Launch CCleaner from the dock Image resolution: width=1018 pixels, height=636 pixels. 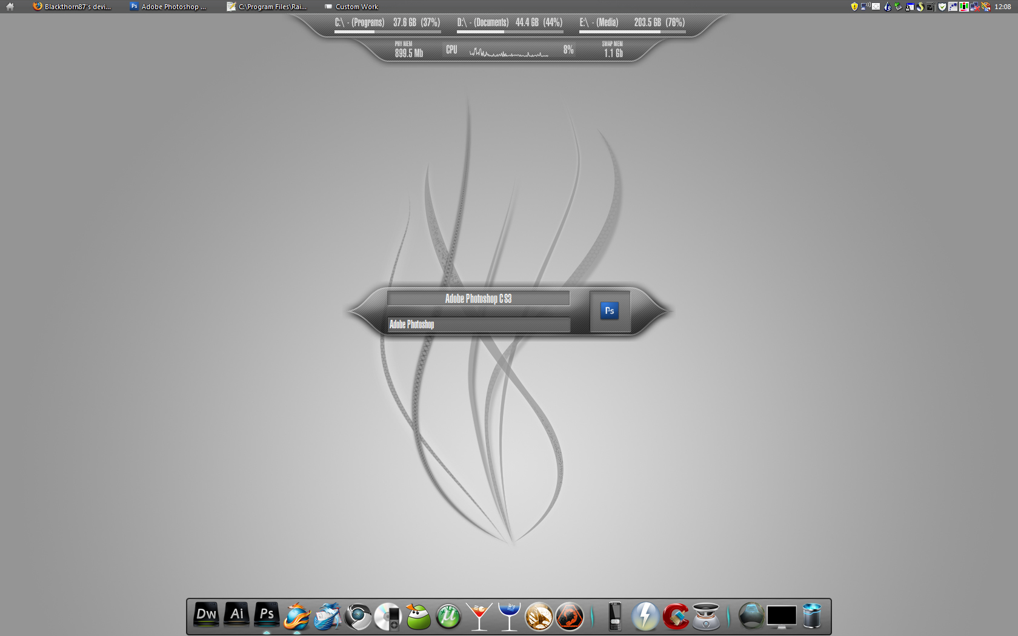tap(676, 617)
